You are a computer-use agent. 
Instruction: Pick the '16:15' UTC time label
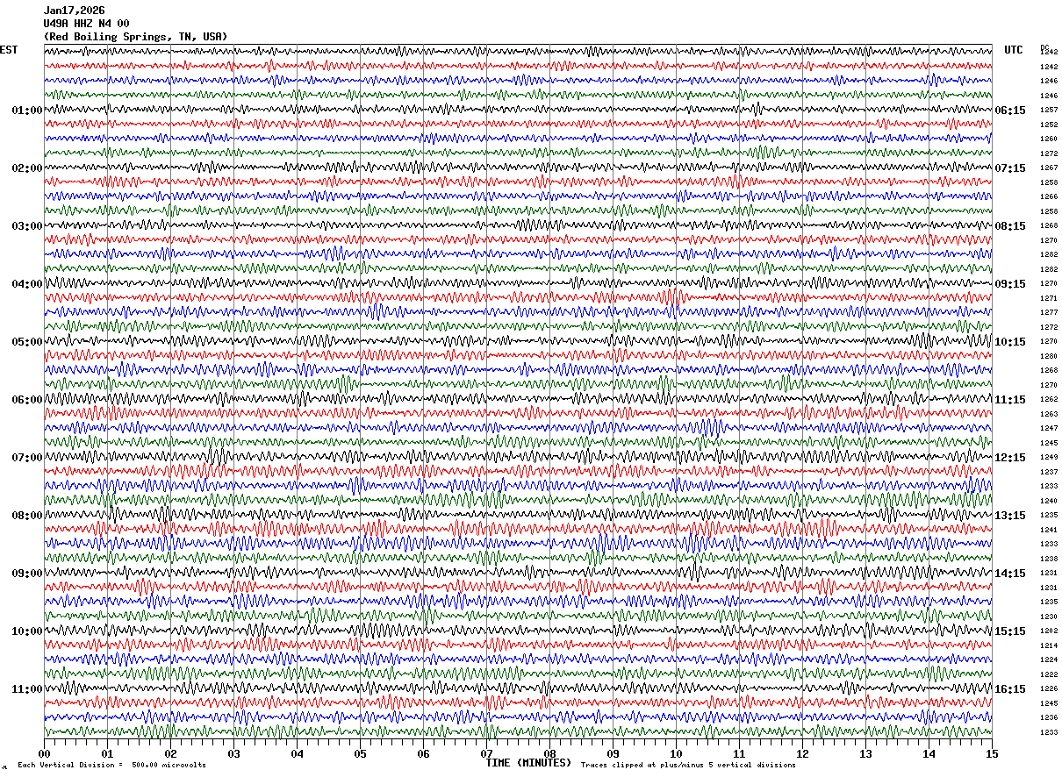[1011, 689]
